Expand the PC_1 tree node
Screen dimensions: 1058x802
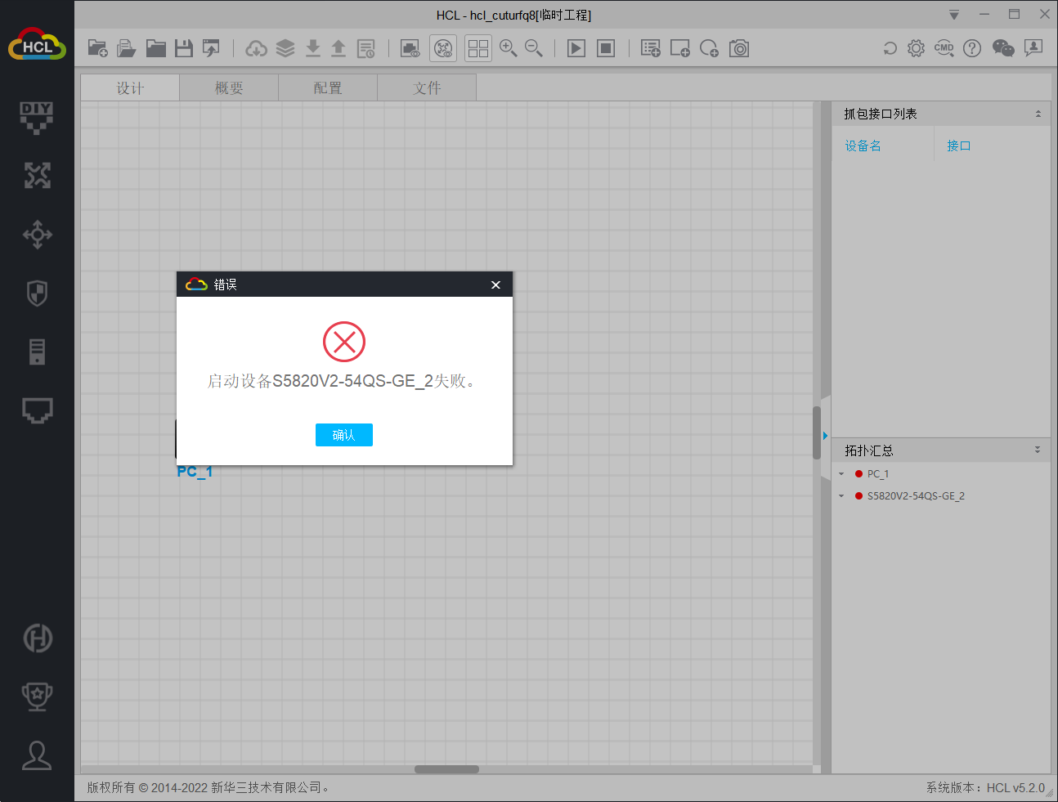click(x=841, y=474)
